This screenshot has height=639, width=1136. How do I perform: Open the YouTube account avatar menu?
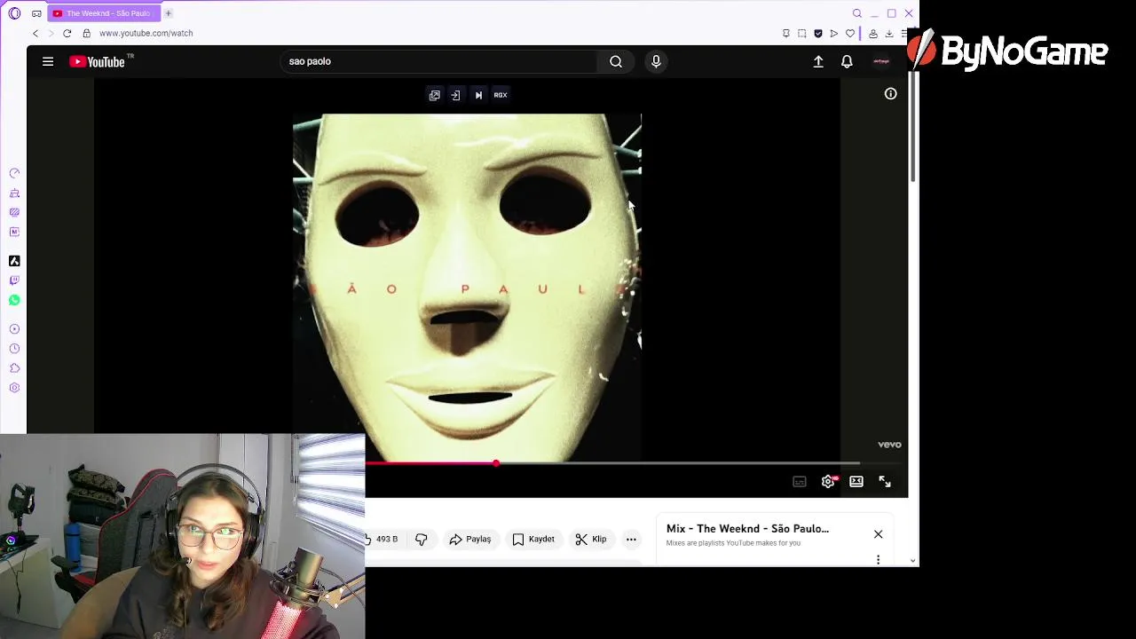(x=881, y=61)
